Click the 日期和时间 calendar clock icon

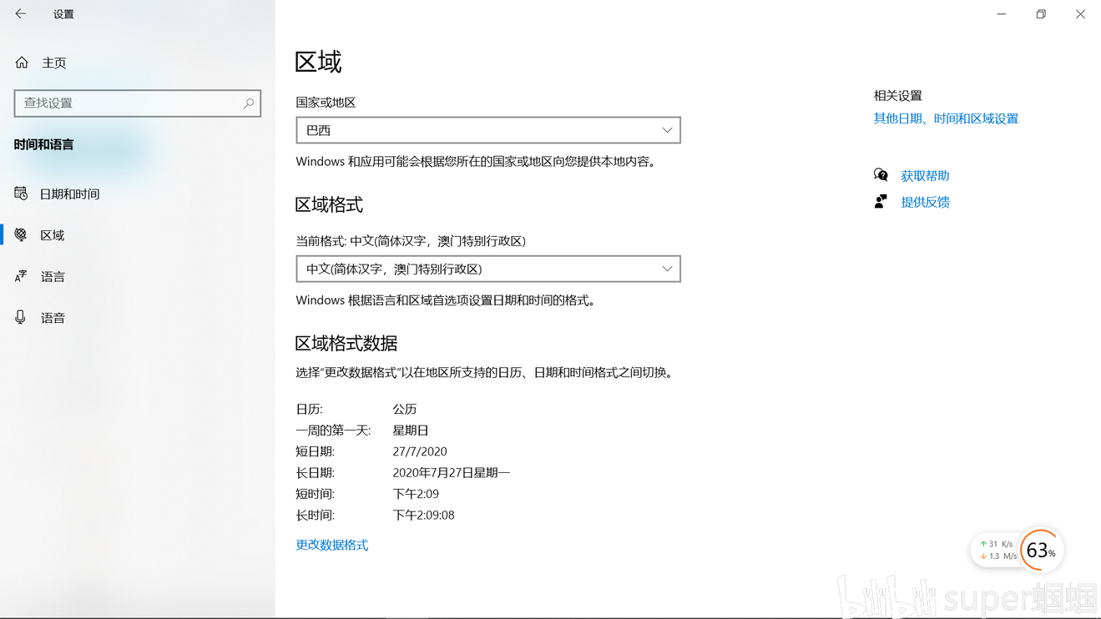click(x=21, y=194)
